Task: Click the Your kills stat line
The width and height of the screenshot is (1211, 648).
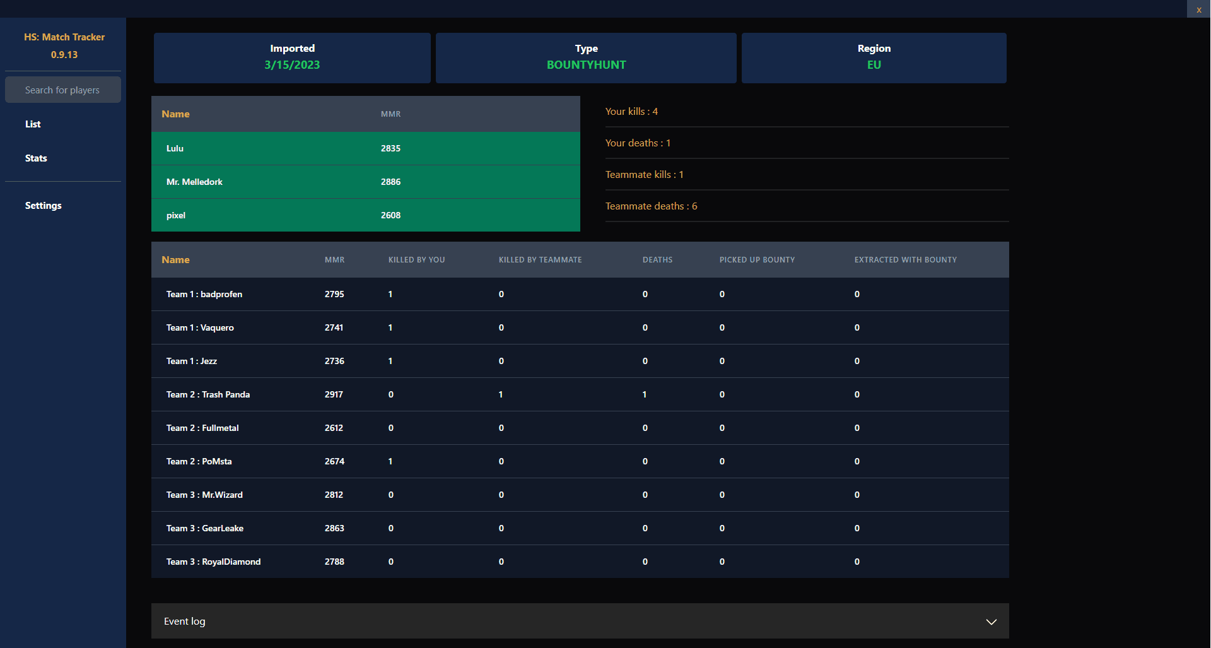Action: pyautogui.click(x=631, y=111)
